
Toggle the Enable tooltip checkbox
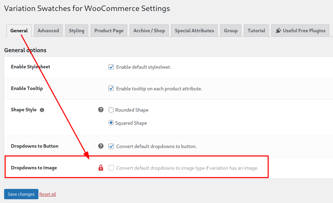tap(111, 88)
